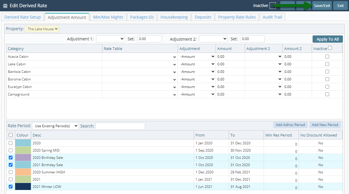Click the Add New Period button
Image resolution: width=349 pixels, height=194 pixels.
coord(325,125)
